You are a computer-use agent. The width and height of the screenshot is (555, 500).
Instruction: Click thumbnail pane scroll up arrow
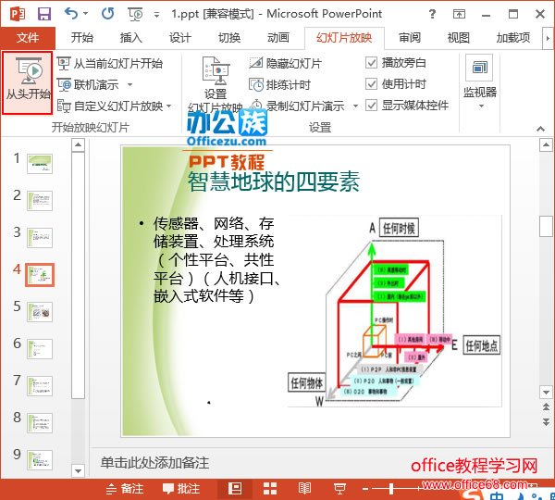click(x=78, y=145)
